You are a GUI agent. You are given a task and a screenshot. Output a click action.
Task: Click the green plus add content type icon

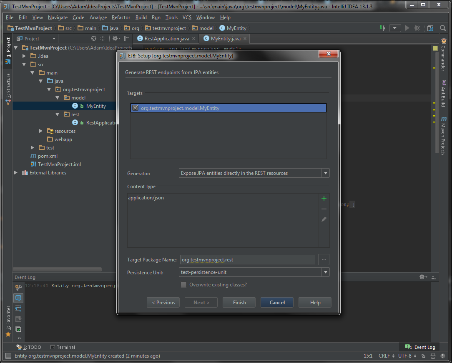[324, 199]
